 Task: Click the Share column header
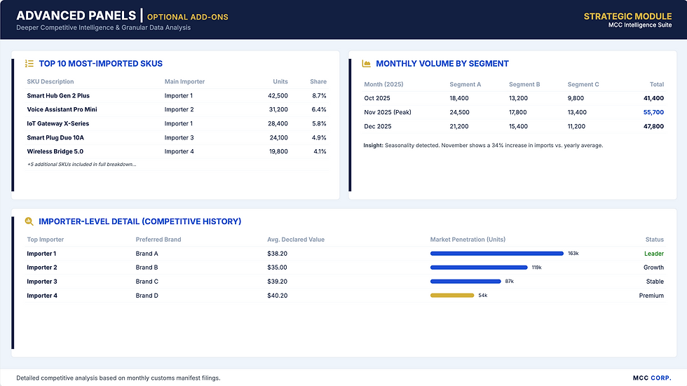pos(318,81)
